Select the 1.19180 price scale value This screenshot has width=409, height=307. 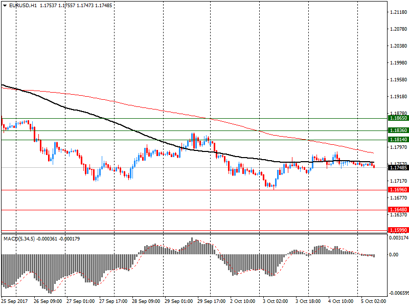[399, 97]
